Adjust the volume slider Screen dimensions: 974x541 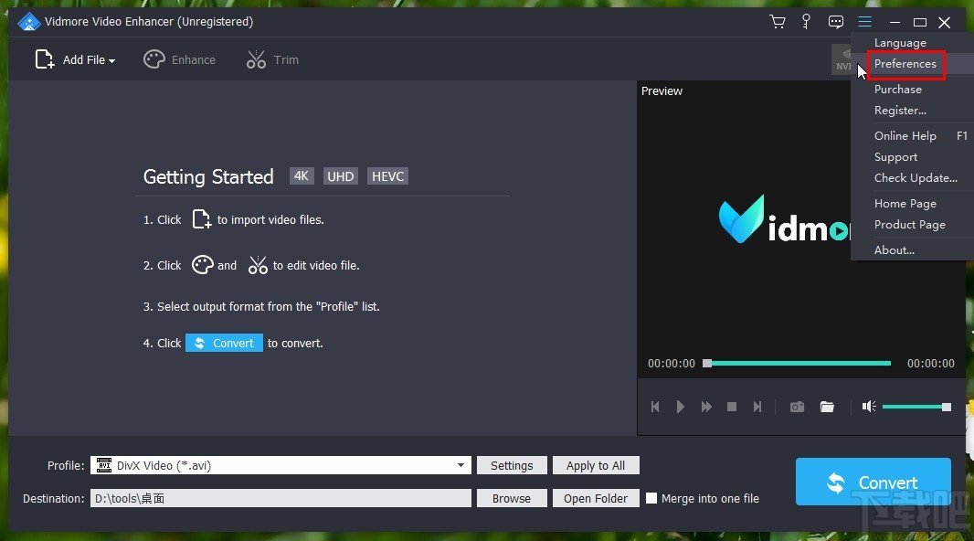[916, 407]
